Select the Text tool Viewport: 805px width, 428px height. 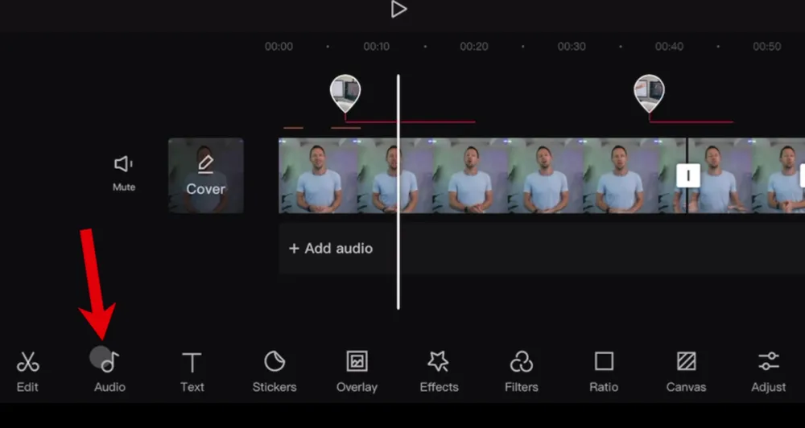[192, 371]
